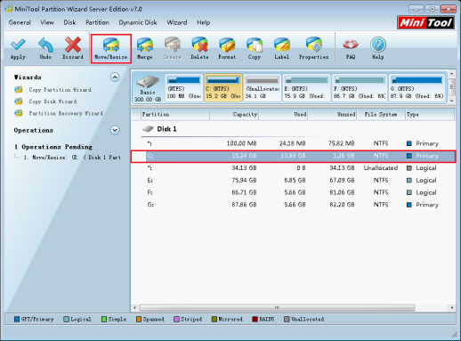Click the GPT/Primary legend swatch
Image resolution: width=461 pixels, height=341 pixels.
tap(17, 320)
